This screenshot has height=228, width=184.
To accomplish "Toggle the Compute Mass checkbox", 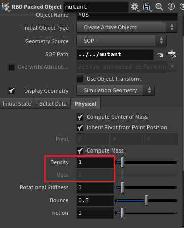I will coord(80,151).
